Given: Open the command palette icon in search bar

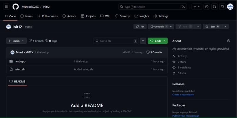Looking at the screenshot, I should tap(184, 7).
